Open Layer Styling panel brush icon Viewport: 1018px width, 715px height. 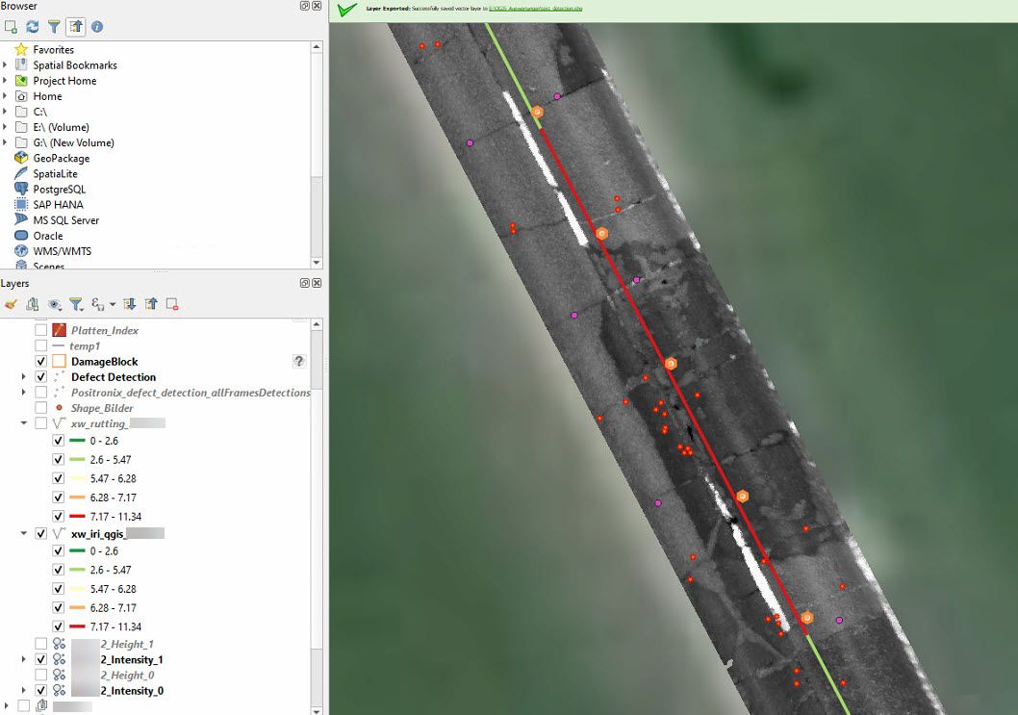click(x=11, y=304)
